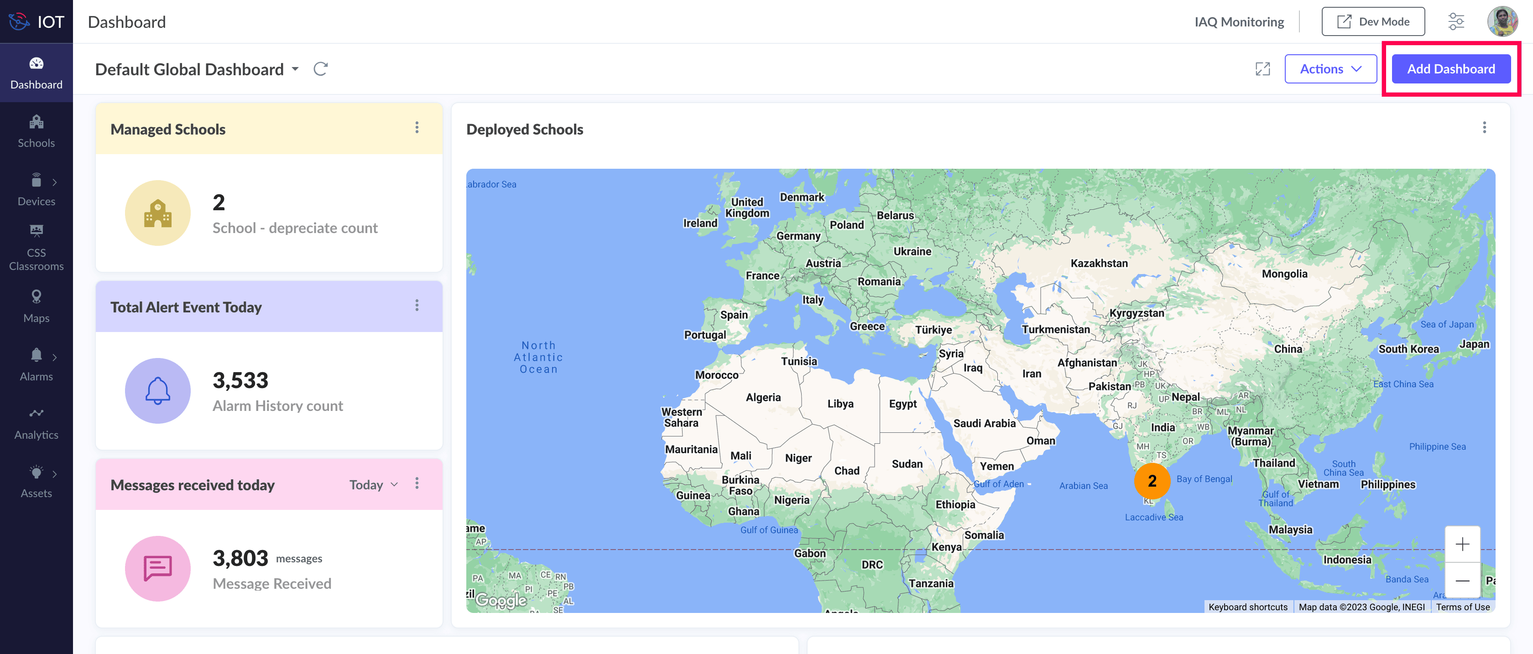The height and width of the screenshot is (654, 1533).
Task: Select the Dashboard sidebar tab
Action: (x=36, y=73)
